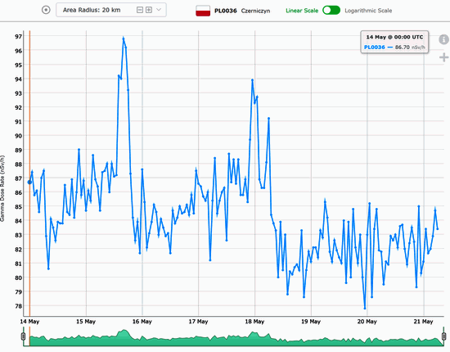Open the info circle icon
Viewport: 450px width, 352px height.
tap(443, 39)
